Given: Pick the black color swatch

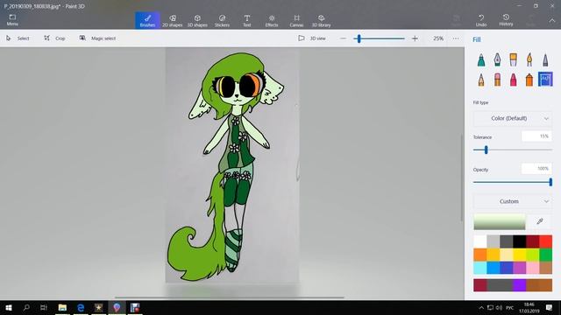Looking at the screenshot, I should click(x=520, y=241).
